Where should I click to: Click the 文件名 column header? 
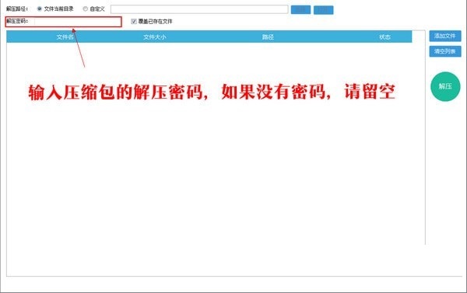point(65,37)
